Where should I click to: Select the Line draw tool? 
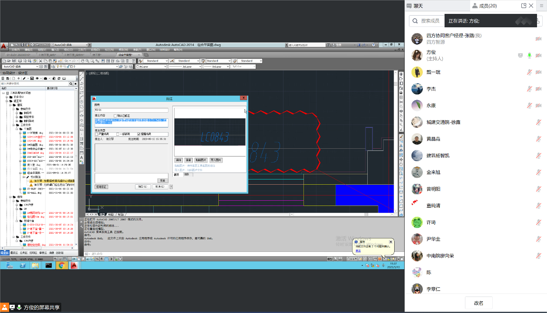(82, 74)
